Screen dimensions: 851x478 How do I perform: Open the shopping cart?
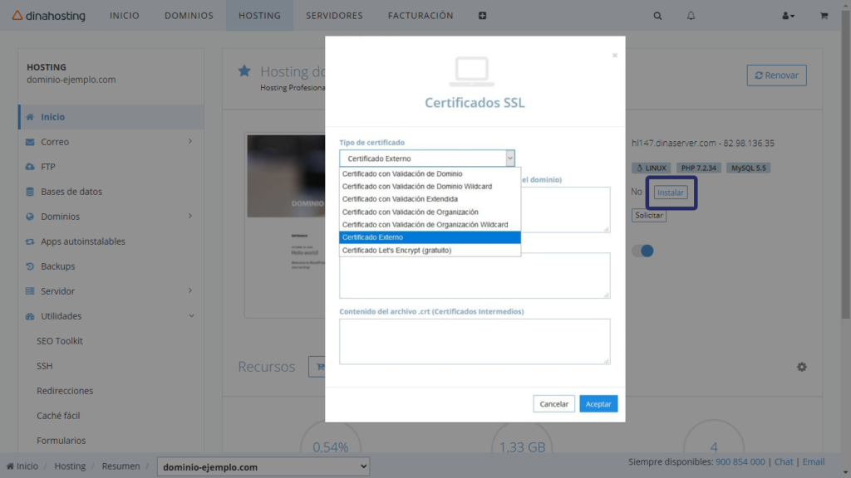(x=824, y=15)
